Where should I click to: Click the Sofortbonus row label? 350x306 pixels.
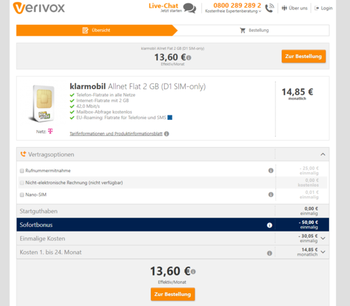tap(36, 225)
